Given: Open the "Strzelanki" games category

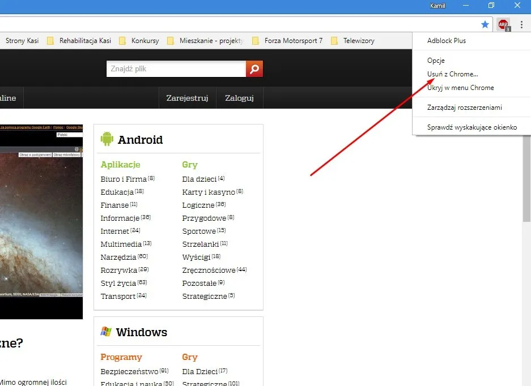Looking at the screenshot, I should 202,244.
